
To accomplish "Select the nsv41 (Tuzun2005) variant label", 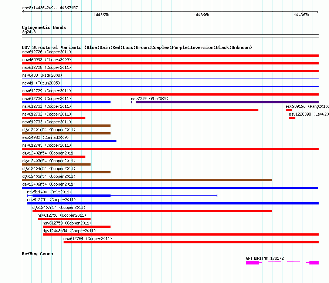I will (x=41, y=83).
